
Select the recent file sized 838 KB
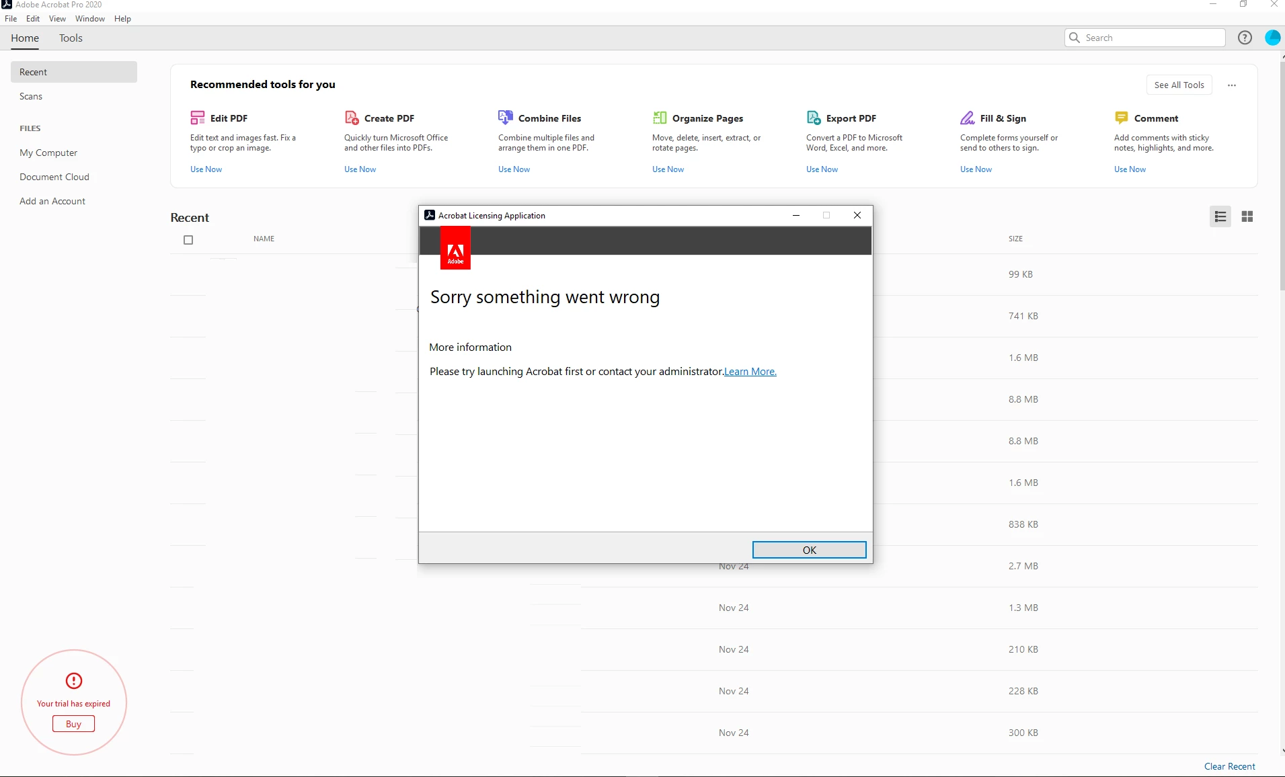point(714,524)
